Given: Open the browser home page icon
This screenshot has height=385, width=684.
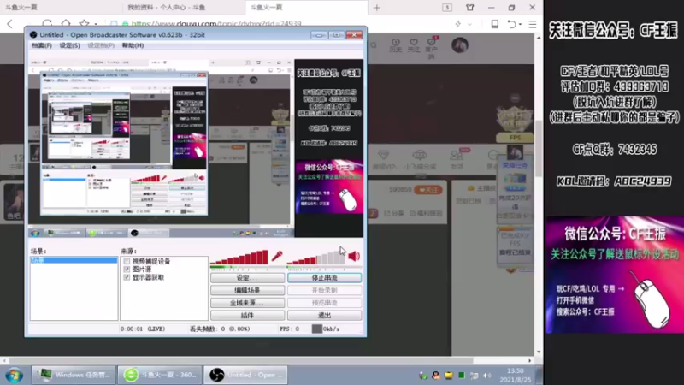Looking at the screenshot, I should tap(66, 24).
